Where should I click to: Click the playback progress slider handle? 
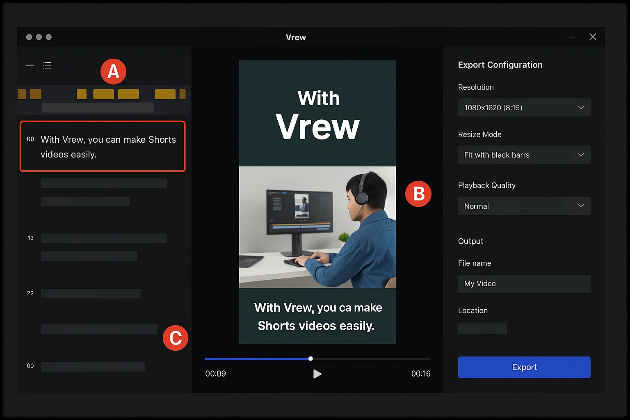(310, 358)
